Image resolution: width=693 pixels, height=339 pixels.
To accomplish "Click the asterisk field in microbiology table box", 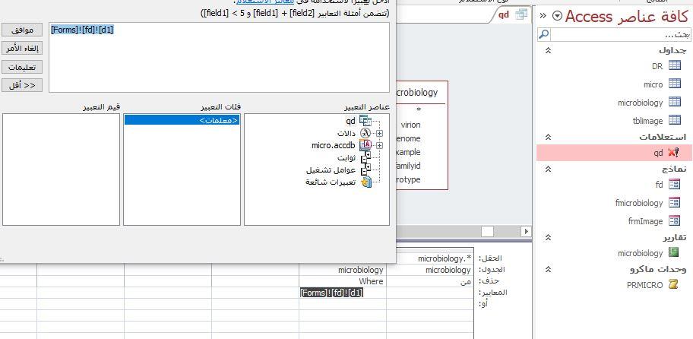I will [x=419, y=110].
